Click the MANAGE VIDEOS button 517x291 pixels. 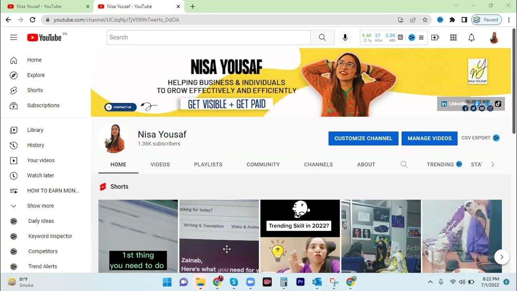429,138
